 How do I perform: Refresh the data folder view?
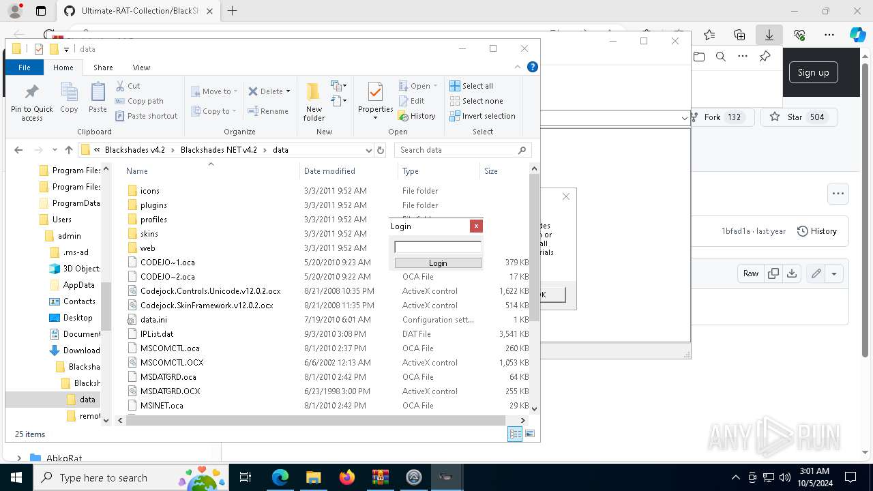pyautogui.click(x=381, y=150)
